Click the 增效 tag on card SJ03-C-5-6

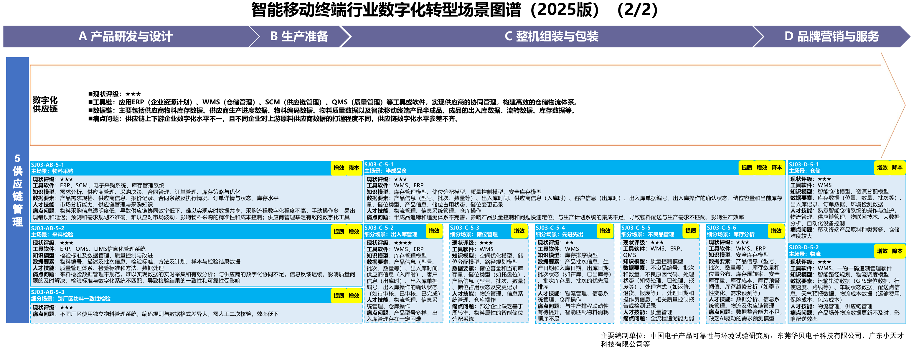(776, 231)
